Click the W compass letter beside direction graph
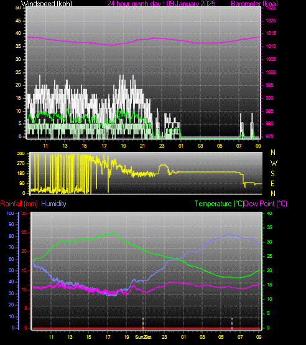This screenshot has width=306, height=345. click(274, 163)
